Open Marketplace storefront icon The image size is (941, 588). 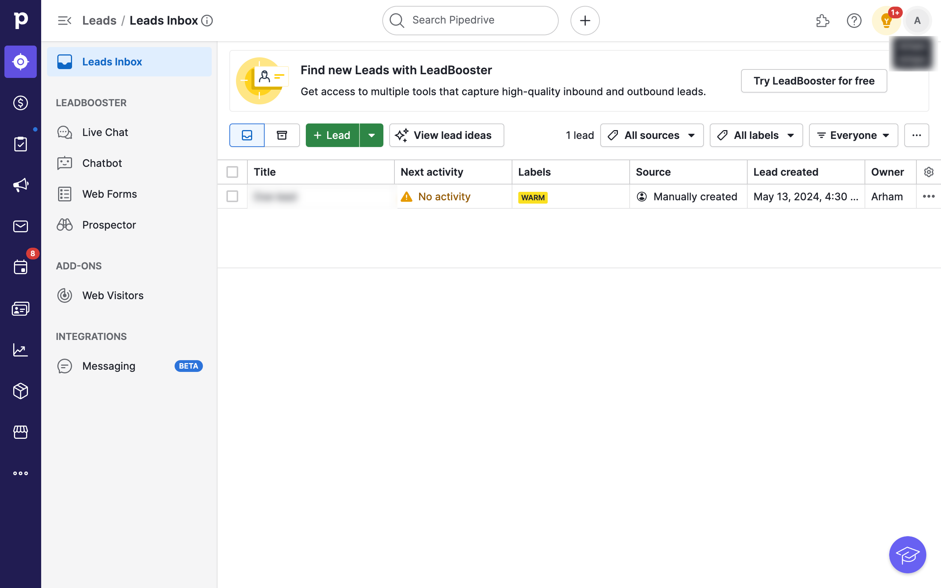coord(20,432)
